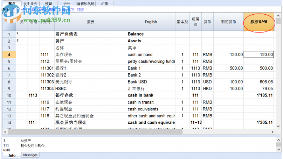Click the 打印 view link
The width and height of the screenshot is (283, 159).
tap(80, 9)
